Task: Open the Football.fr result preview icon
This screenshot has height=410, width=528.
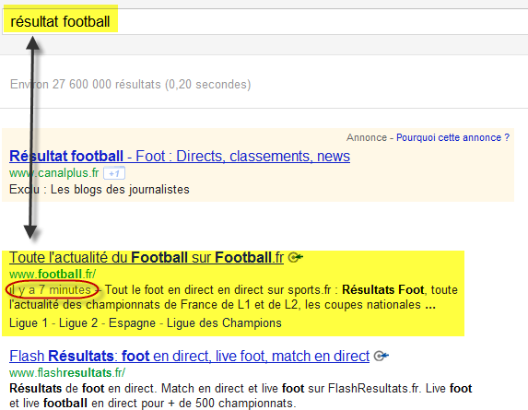Action: pyautogui.click(x=296, y=257)
